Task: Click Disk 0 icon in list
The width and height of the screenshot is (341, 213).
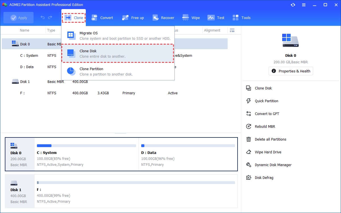Action: 15,44
